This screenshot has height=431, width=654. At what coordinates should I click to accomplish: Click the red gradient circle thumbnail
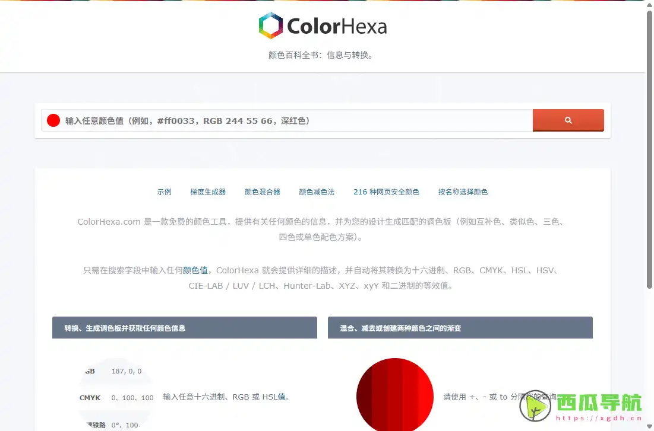click(395, 394)
